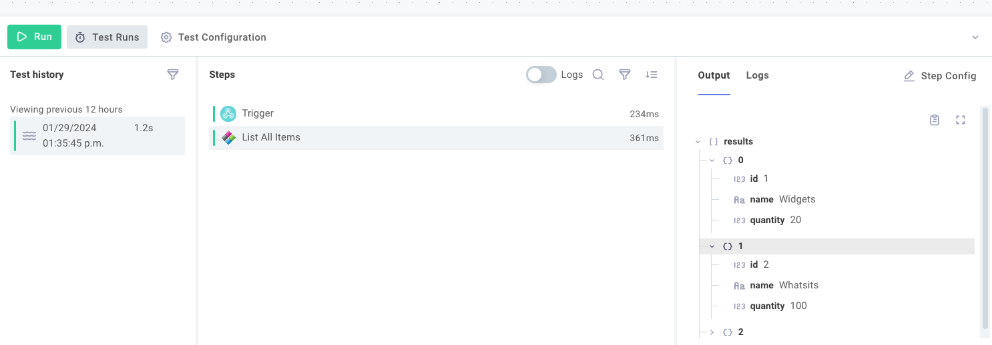The image size is (992, 345).
Task: Switch to the Logs tab
Action: coord(757,75)
